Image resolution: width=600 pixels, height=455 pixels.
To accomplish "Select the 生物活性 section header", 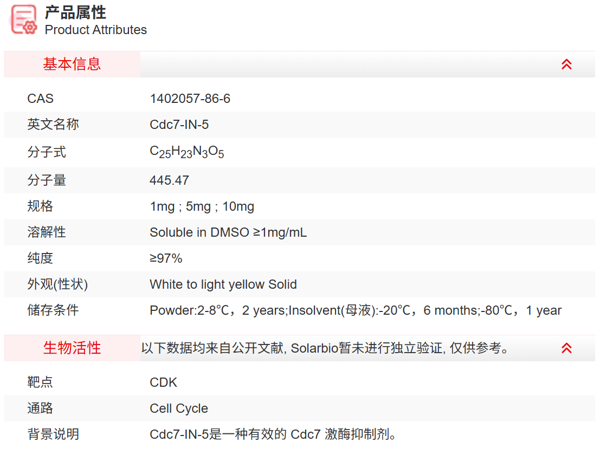I will pos(72,348).
